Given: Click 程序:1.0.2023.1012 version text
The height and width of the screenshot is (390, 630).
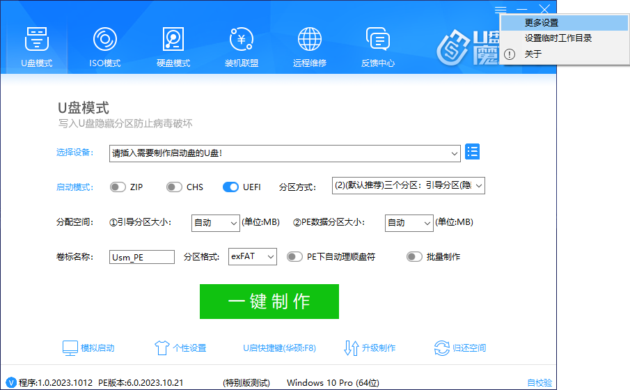Looking at the screenshot, I should pos(56,383).
